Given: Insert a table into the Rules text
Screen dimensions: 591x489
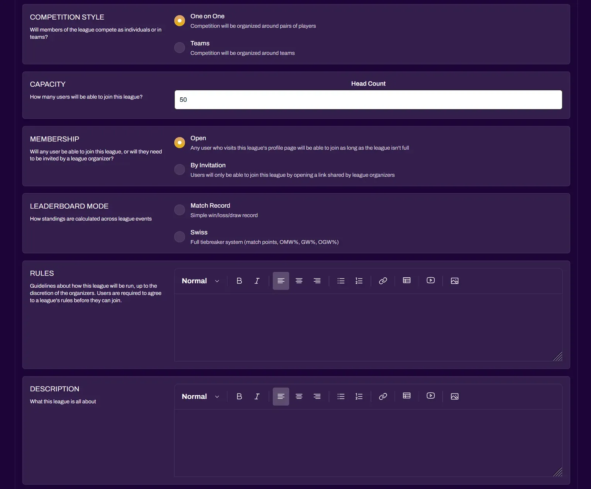Looking at the screenshot, I should [406, 281].
